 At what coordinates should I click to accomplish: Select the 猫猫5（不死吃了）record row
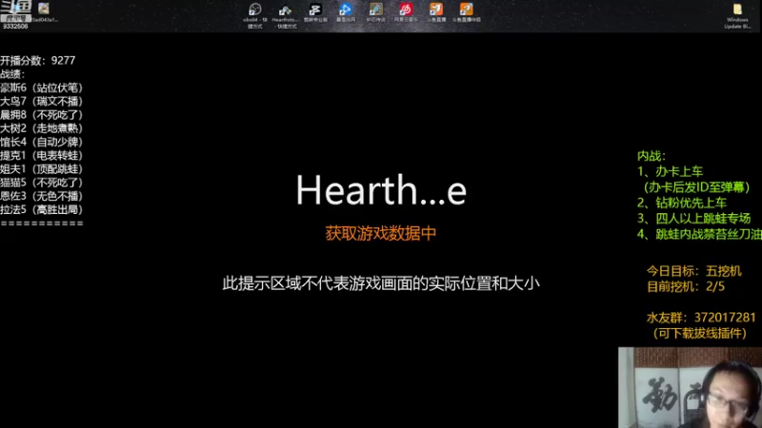[41, 183]
